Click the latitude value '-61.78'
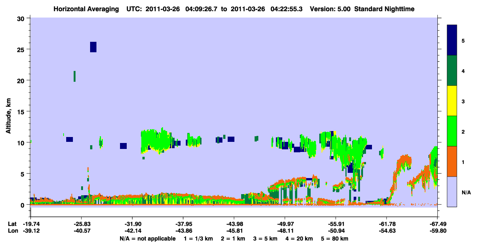The width and height of the screenshot is (486, 249). click(387, 224)
